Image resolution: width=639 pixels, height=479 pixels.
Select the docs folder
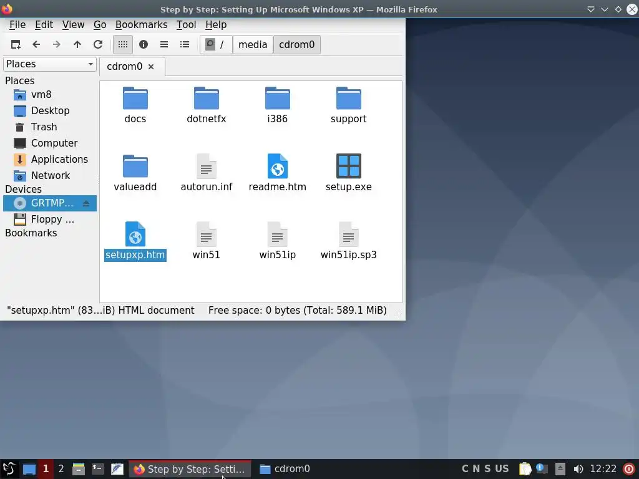coord(135,105)
